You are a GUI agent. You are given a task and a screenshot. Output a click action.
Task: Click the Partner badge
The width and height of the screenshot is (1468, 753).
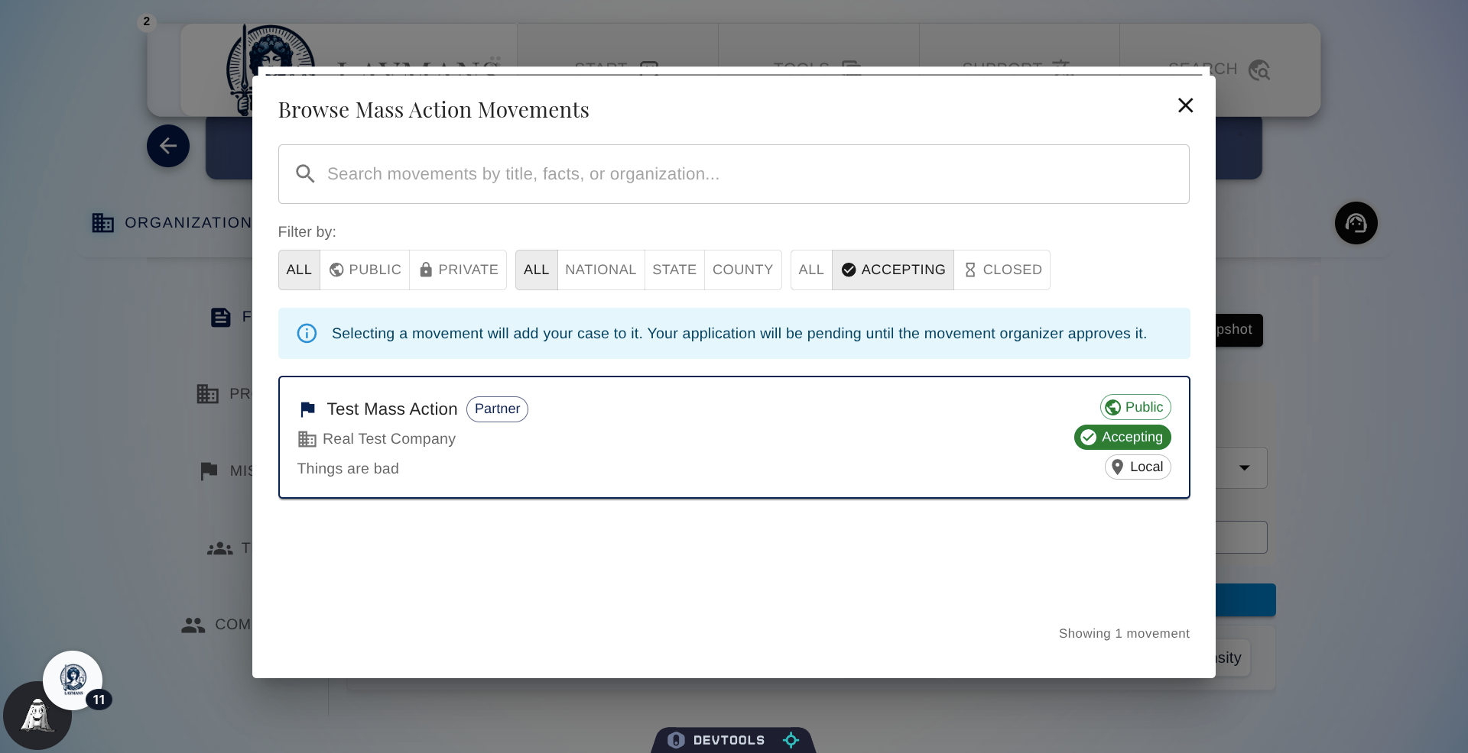click(497, 409)
